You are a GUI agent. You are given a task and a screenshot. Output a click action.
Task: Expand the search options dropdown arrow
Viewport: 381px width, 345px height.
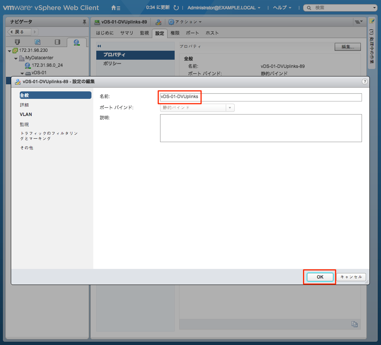pyautogui.click(x=374, y=8)
